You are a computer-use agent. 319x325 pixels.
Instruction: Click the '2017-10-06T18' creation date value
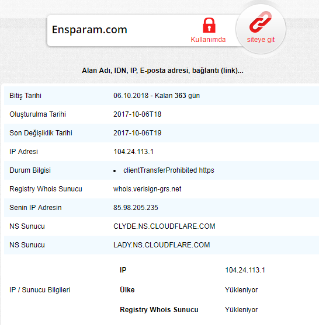pos(137,114)
